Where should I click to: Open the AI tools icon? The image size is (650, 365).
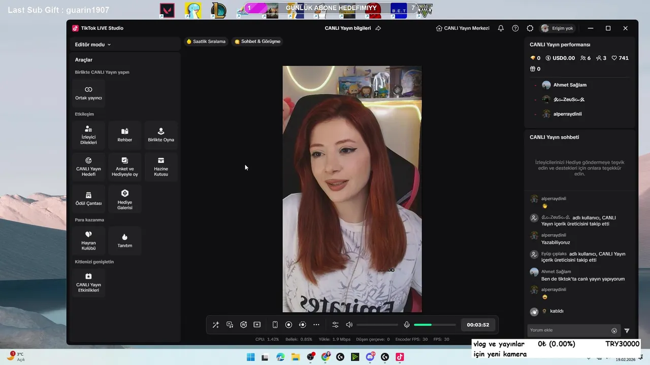[x=243, y=325]
